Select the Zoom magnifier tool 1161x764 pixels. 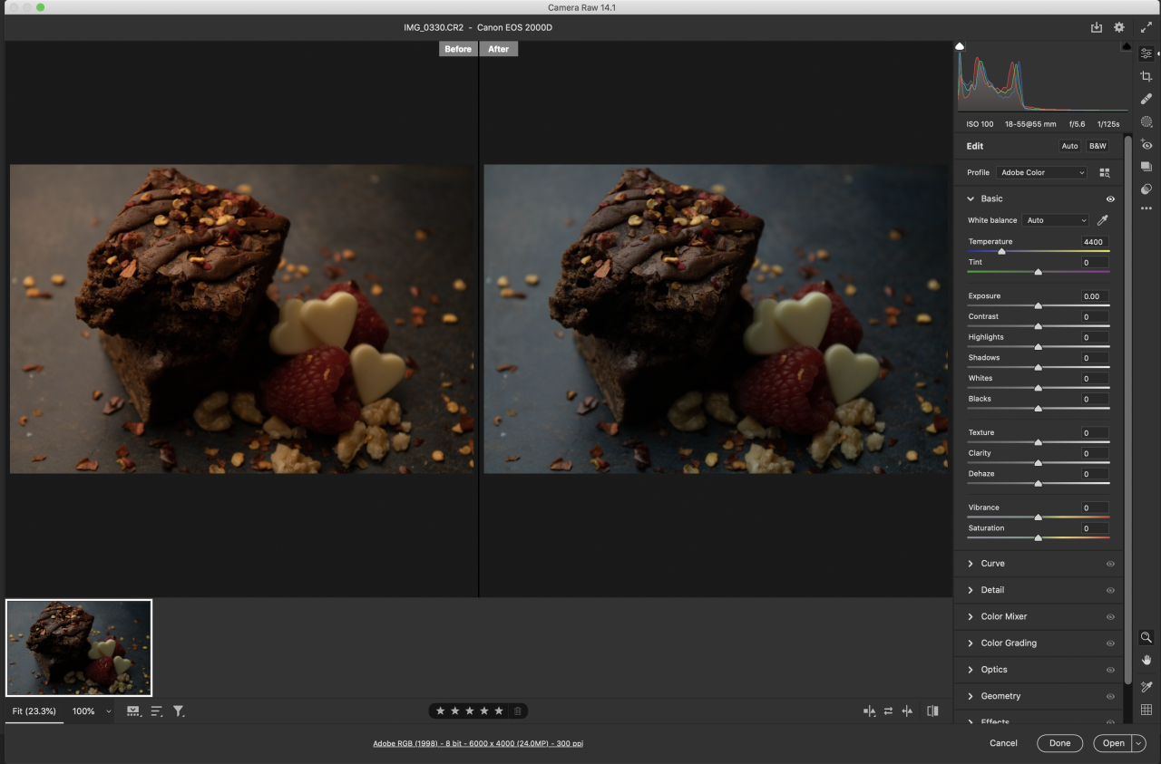[1146, 637]
